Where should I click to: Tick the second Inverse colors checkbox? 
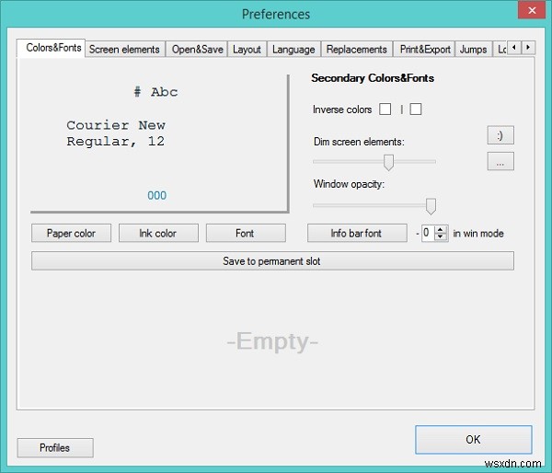[x=416, y=110]
